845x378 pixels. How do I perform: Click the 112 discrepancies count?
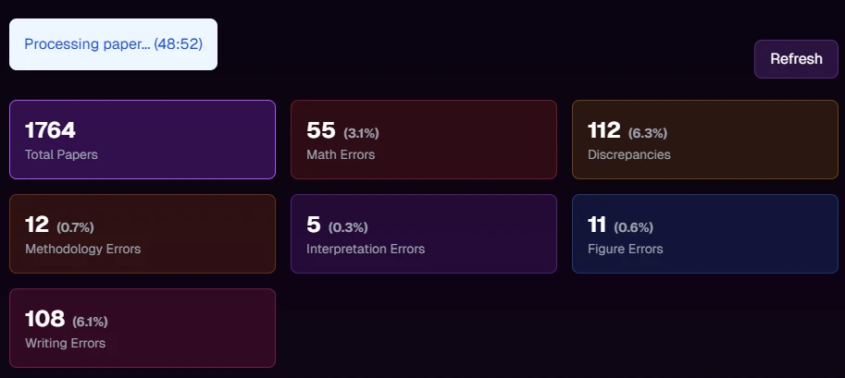point(604,130)
